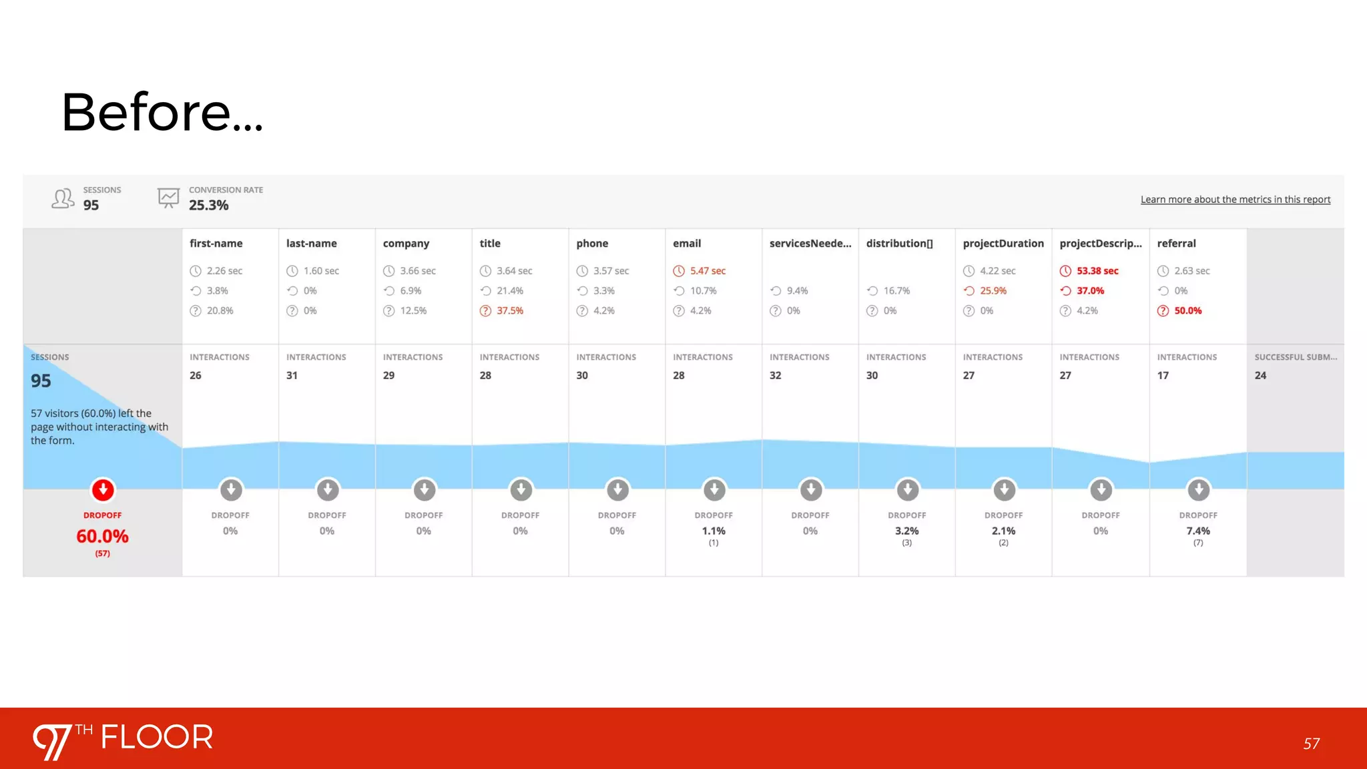The height and width of the screenshot is (769, 1367).
Task: Click the Conversion Rate chart icon
Action: (168, 198)
